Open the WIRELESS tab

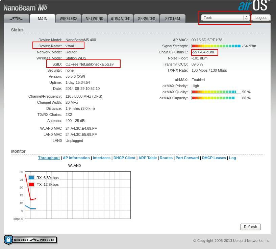click(69, 19)
